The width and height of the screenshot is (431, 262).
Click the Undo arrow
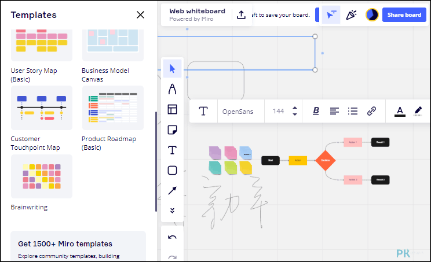173,237
